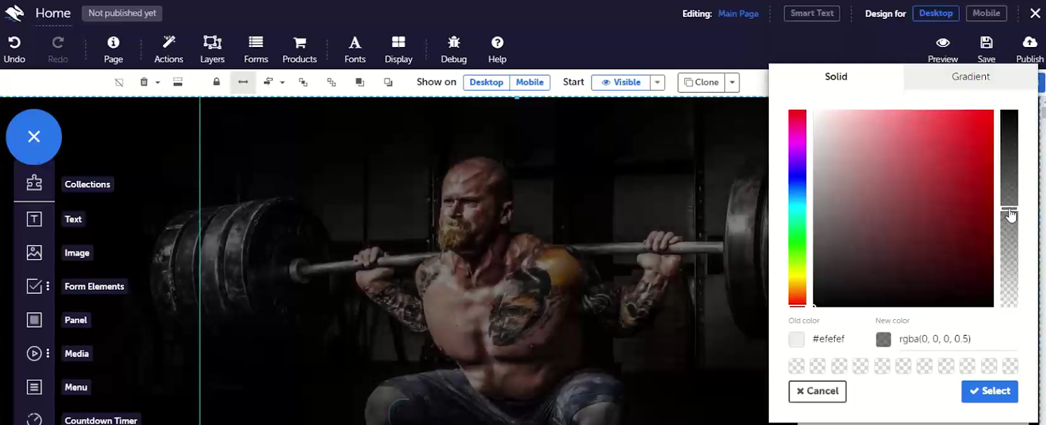The width and height of the screenshot is (1046, 425).
Task: Open the Fonts tool
Action: click(x=355, y=42)
